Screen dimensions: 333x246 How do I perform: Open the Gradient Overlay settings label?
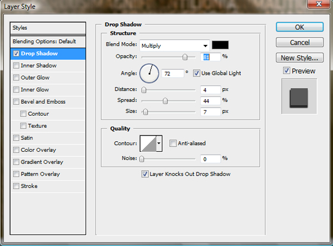(x=42, y=162)
